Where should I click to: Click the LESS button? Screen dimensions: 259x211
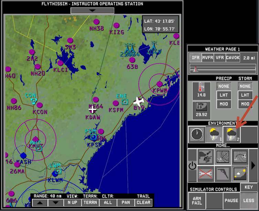point(249,201)
